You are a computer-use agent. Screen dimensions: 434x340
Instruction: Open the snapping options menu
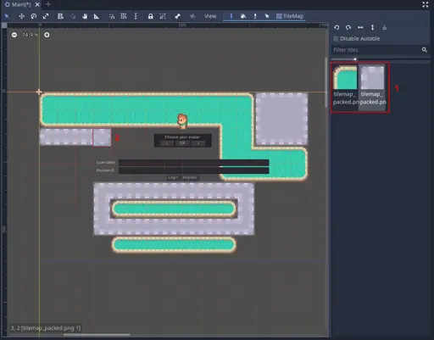[x=136, y=16]
